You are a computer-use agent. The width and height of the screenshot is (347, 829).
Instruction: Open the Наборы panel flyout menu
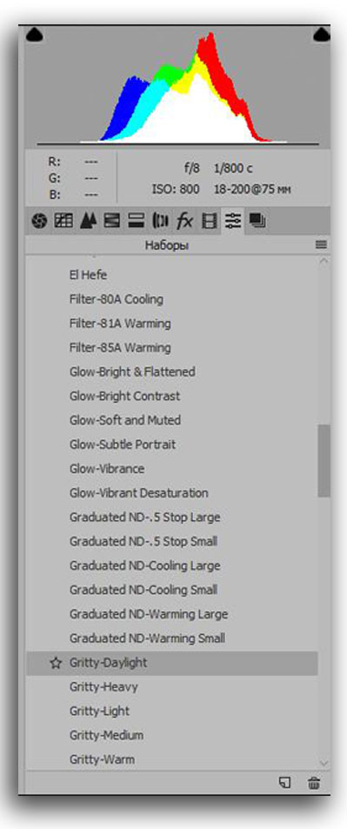point(321,244)
